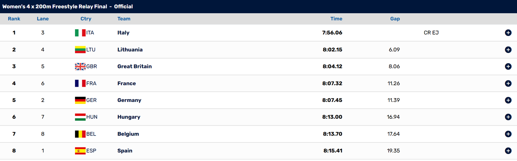Viewport: 517px width, 161px height.
Task: Select the Lithuania team name
Action: (130, 50)
